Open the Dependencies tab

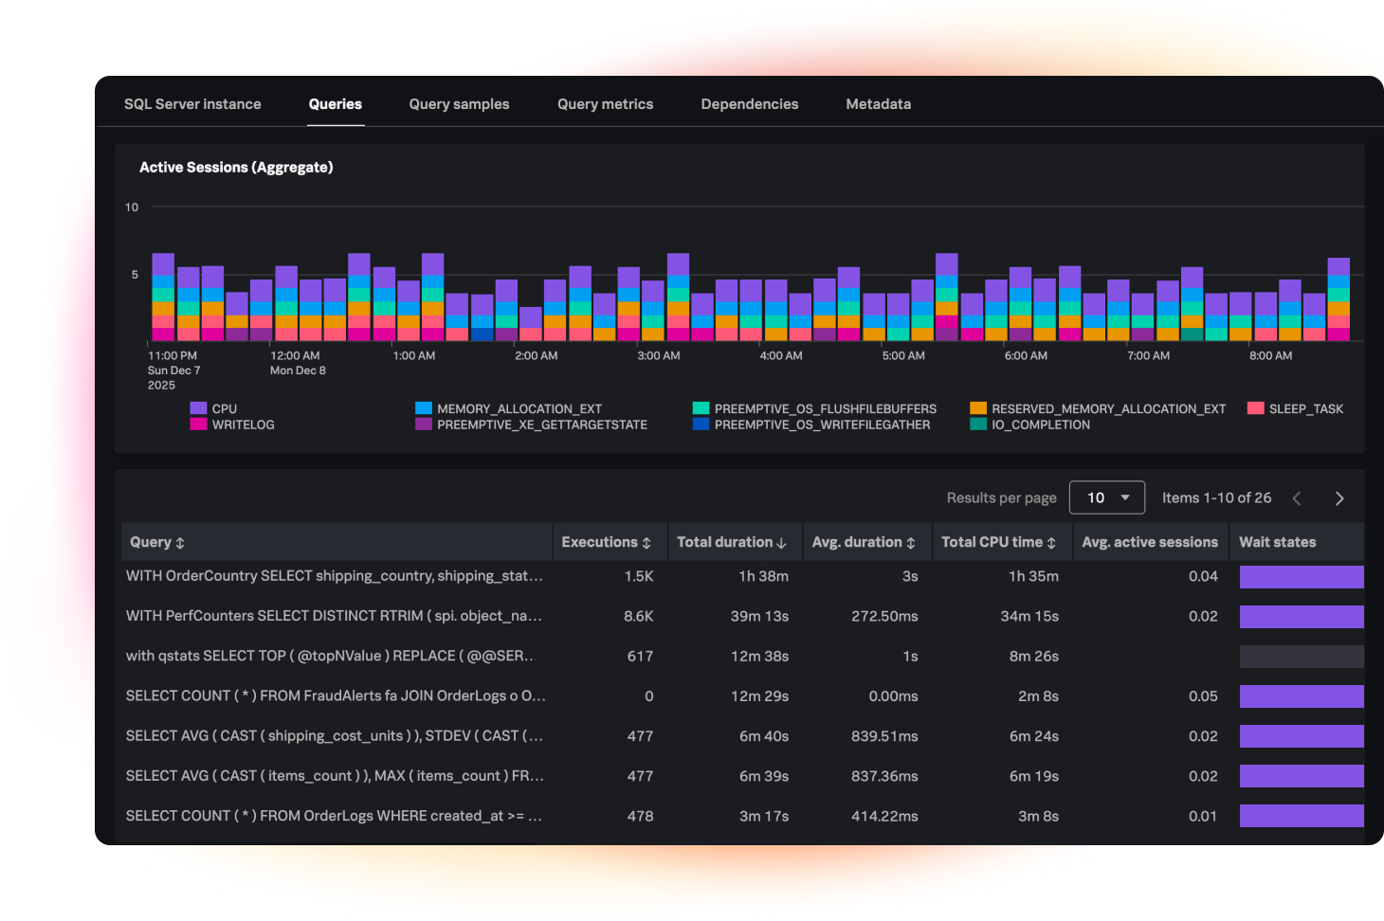pyautogui.click(x=749, y=103)
